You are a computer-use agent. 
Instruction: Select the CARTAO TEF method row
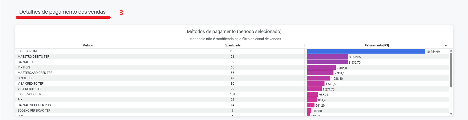[x=26, y=62]
